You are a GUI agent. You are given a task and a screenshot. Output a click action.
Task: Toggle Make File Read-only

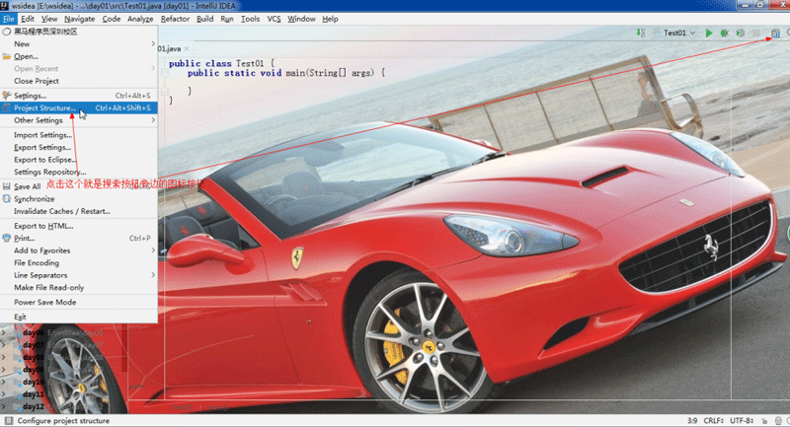[51, 287]
